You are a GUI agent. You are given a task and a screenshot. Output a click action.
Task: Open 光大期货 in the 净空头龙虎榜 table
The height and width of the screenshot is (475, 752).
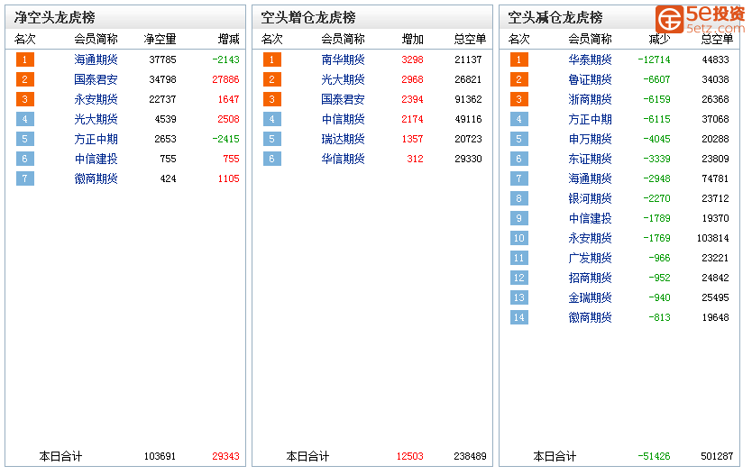pyautogui.click(x=96, y=119)
